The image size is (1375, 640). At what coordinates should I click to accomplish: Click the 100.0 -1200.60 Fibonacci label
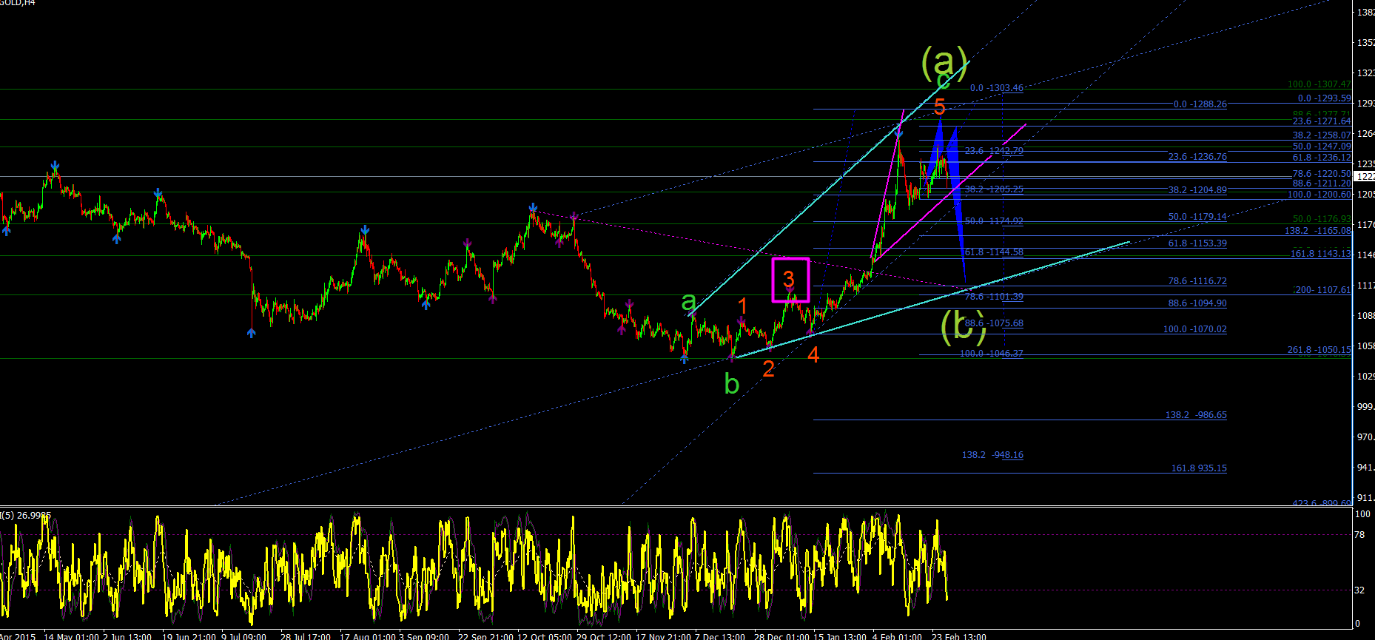[x=1319, y=195]
